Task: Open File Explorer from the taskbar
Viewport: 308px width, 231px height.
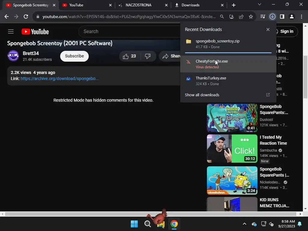Action: point(161,224)
